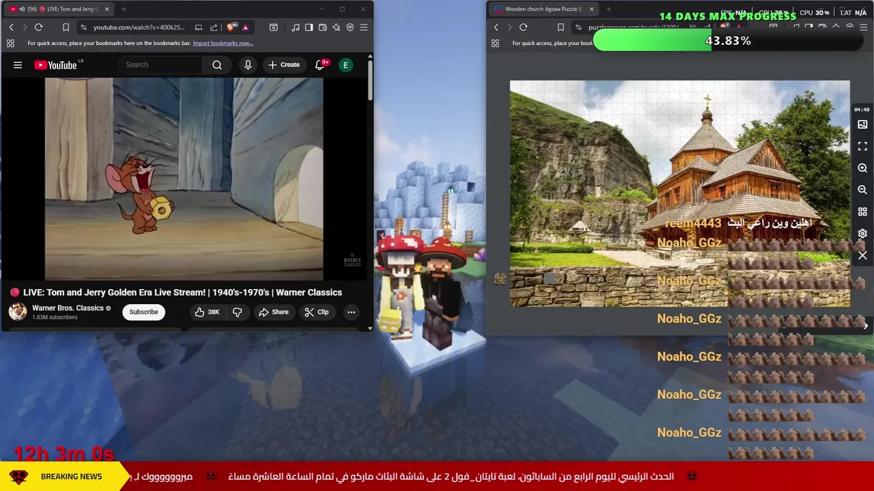Close the Wooden church Jigsaw Puzzle tab
The height and width of the screenshot is (491, 874).
click(x=591, y=9)
